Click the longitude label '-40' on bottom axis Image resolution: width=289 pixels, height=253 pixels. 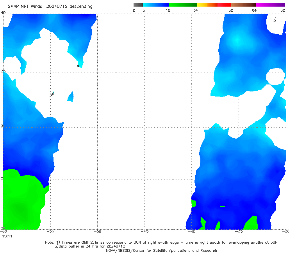coord(192,231)
